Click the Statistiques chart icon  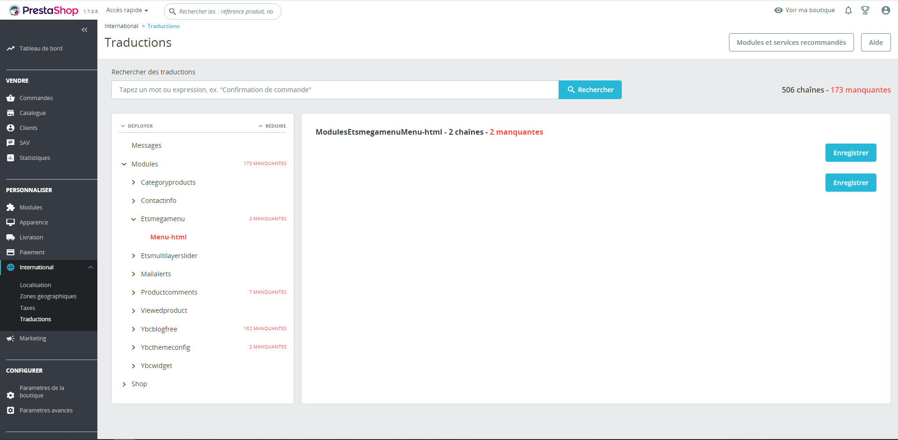coord(10,158)
